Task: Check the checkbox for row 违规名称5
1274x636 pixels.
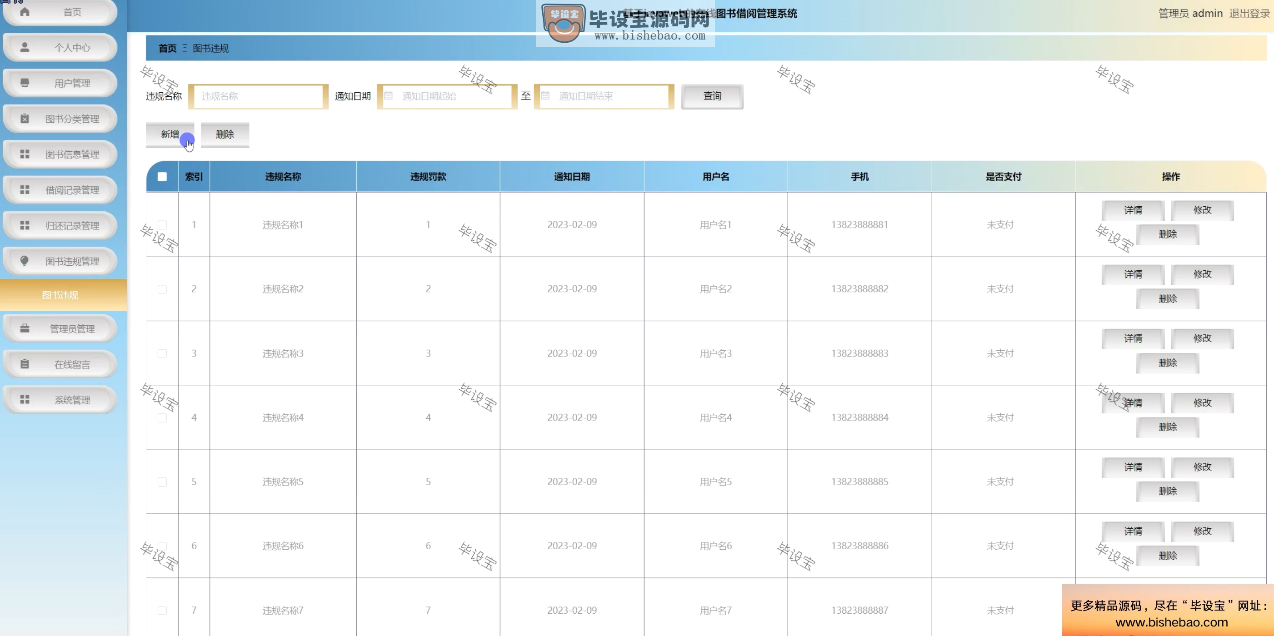Action: [x=162, y=482]
